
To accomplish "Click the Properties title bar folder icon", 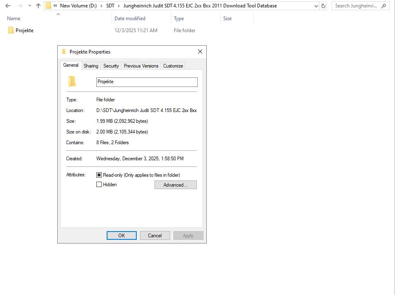I will 64,52.
